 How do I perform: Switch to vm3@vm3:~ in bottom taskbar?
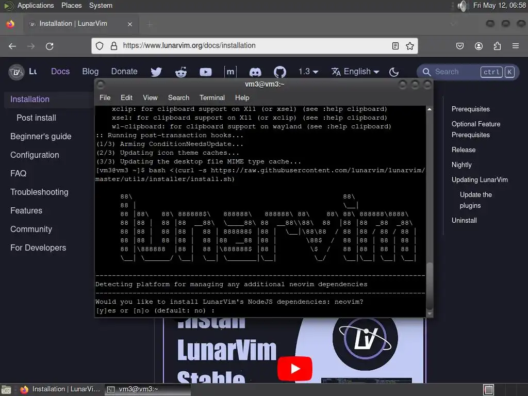click(147, 389)
